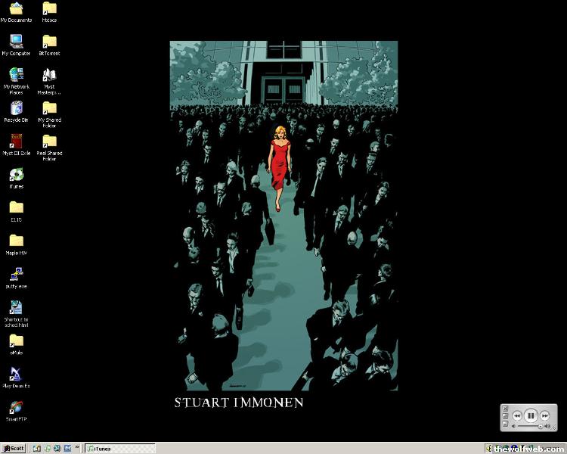Select the Myst Masterpiece desktop icon
567x454 pixels.
49,75
